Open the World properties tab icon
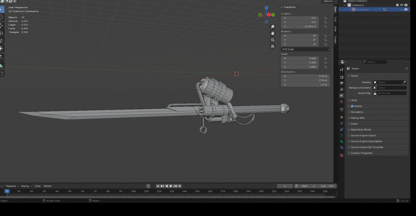Screen dimensions: 416x216 pos(342,101)
